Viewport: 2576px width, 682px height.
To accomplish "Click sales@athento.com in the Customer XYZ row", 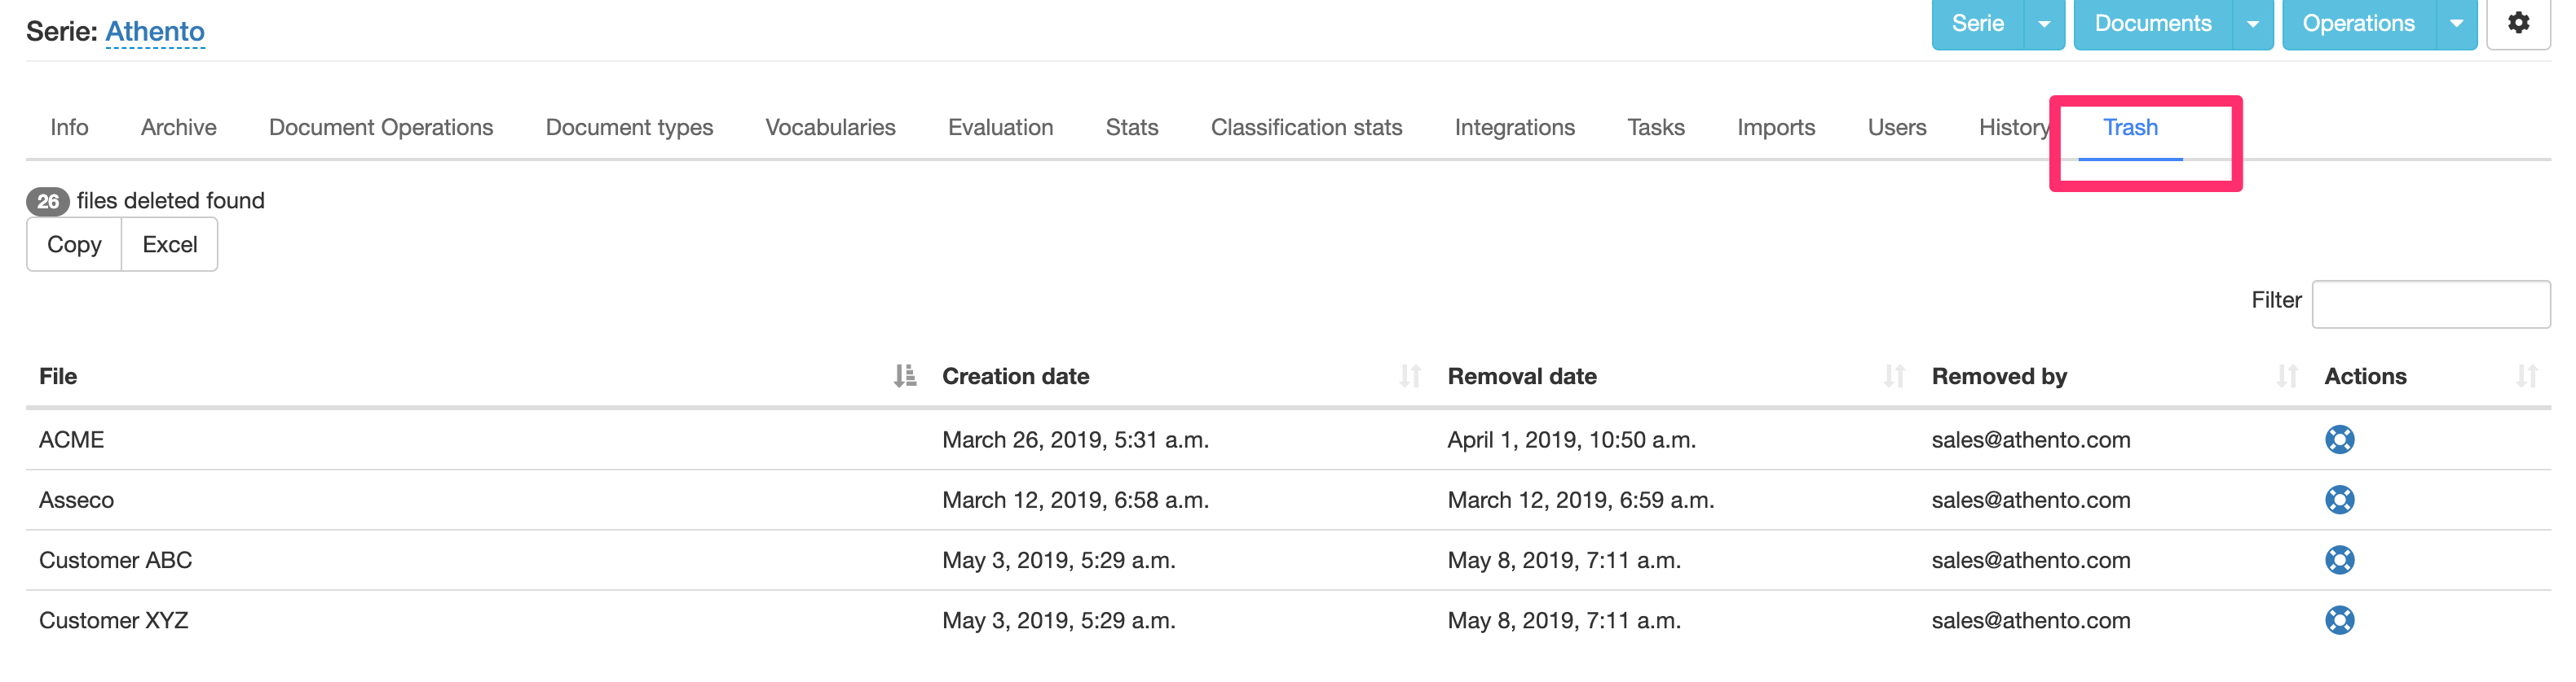I will (x=2030, y=620).
